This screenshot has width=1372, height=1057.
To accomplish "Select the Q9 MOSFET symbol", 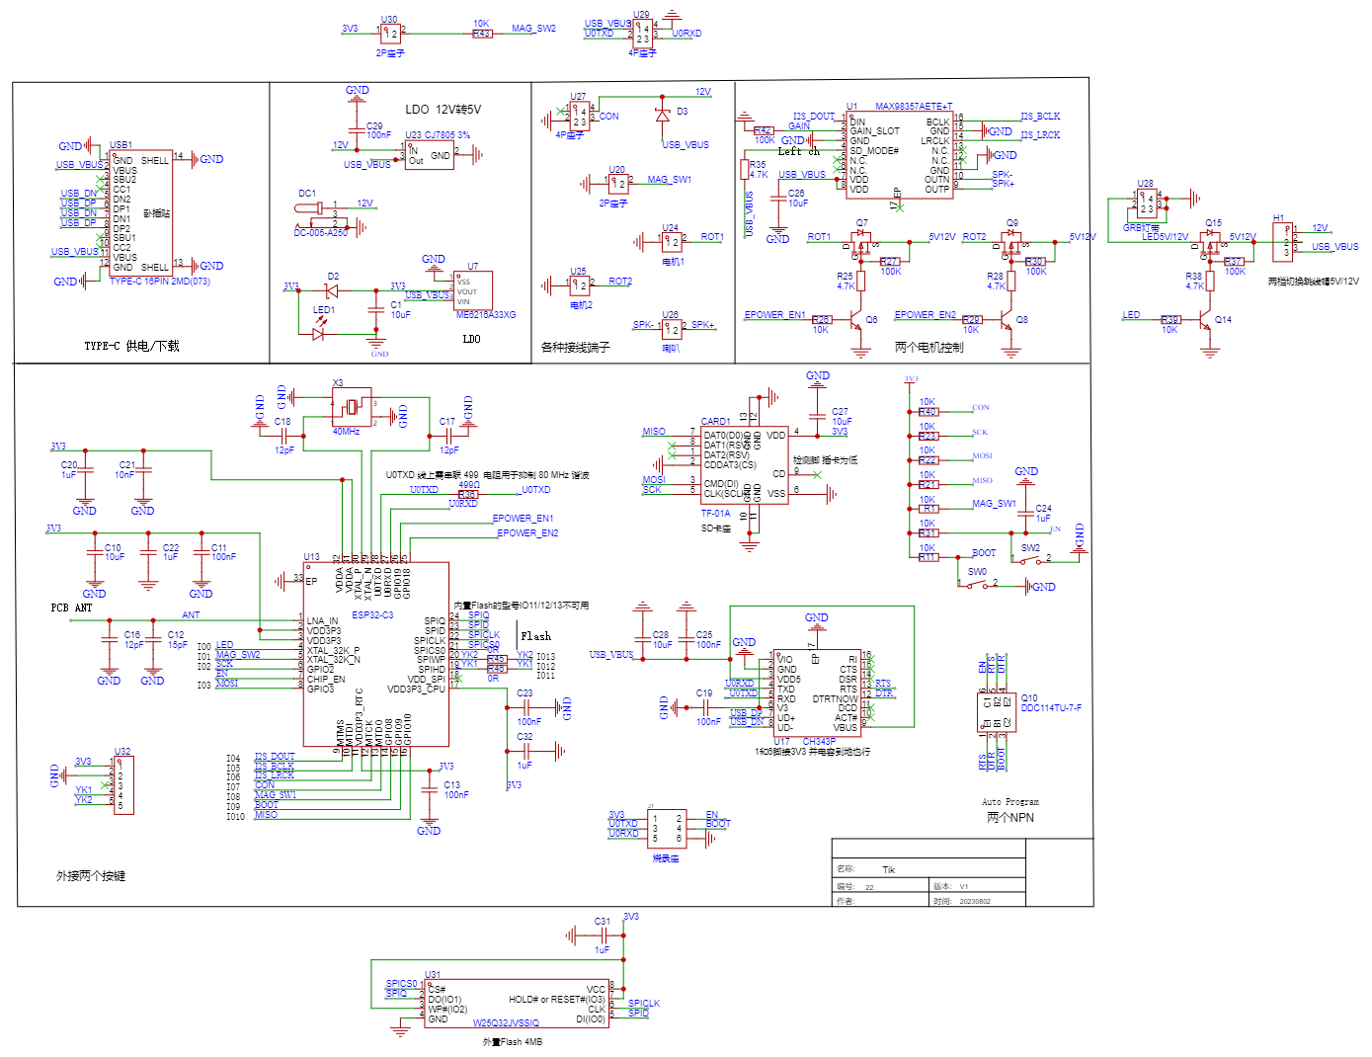I will click(x=1012, y=244).
